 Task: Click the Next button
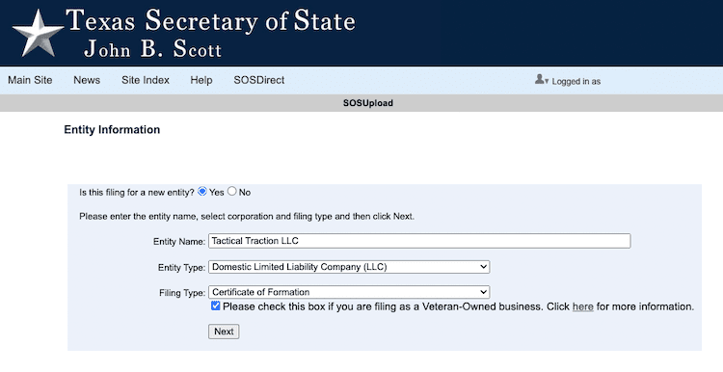pos(224,332)
